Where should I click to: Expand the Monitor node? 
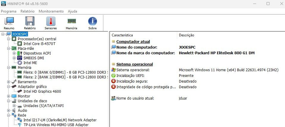[x=8, y=96]
